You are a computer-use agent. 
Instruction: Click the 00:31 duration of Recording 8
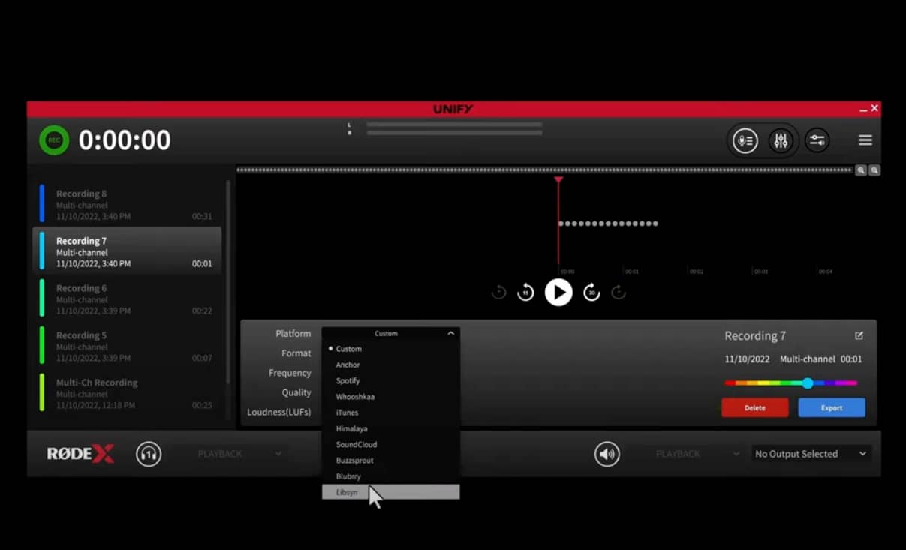pyautogui.click(x=202, y=217)
